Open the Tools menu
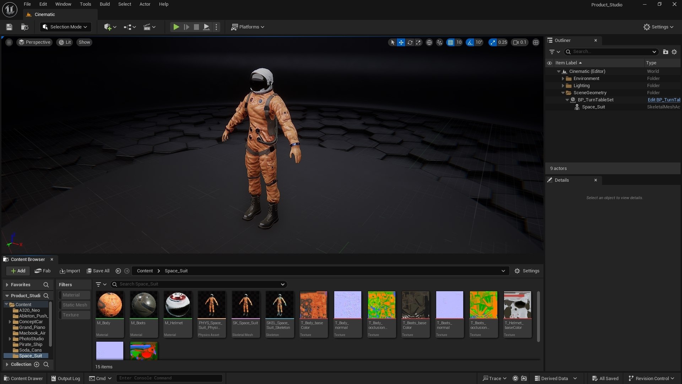The height and width of the screenshot is (384, 682). 85,4
